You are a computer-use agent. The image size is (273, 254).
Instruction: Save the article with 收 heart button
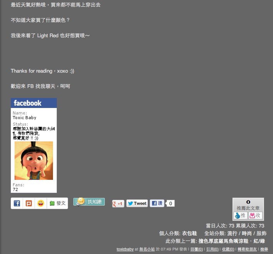coord(255,216)
